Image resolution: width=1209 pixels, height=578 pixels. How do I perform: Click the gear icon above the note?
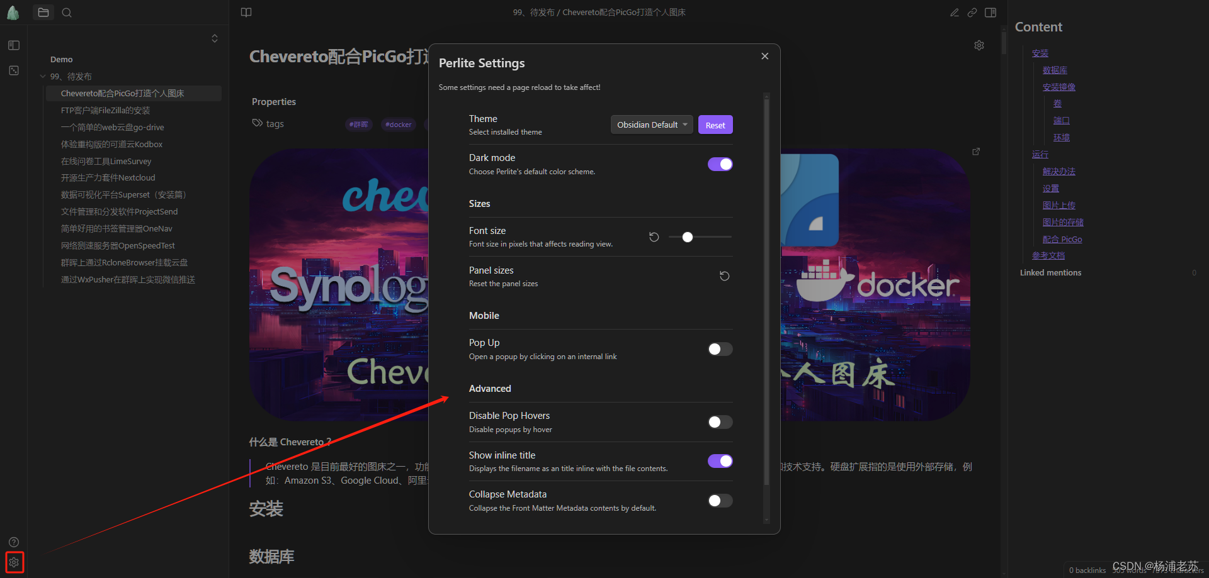pyautogui.click(x=979, y=45)
